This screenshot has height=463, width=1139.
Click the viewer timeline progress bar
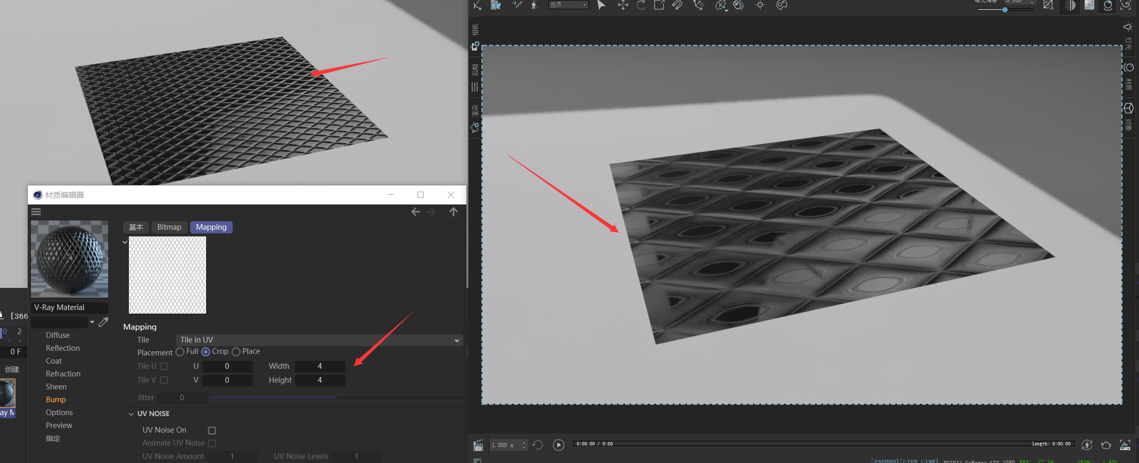click(824, 443)
